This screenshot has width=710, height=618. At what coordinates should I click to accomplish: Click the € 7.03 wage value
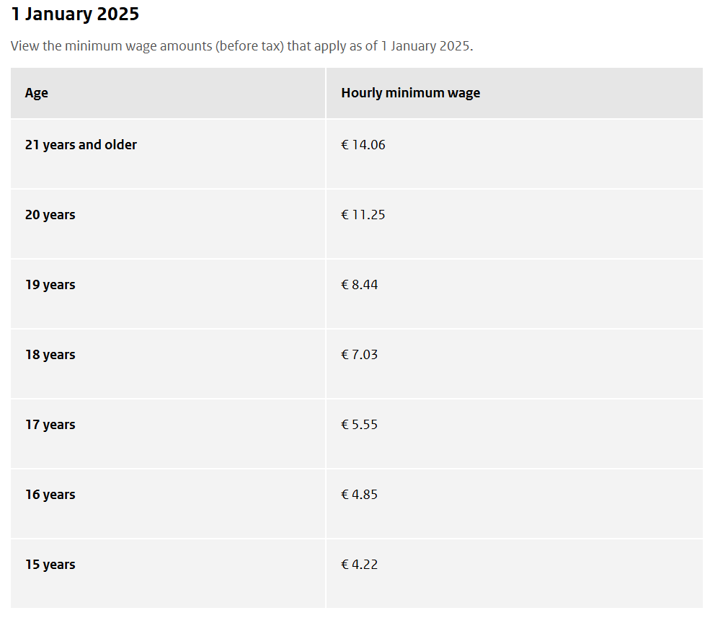pyautogui.click(x=359, y=355)
